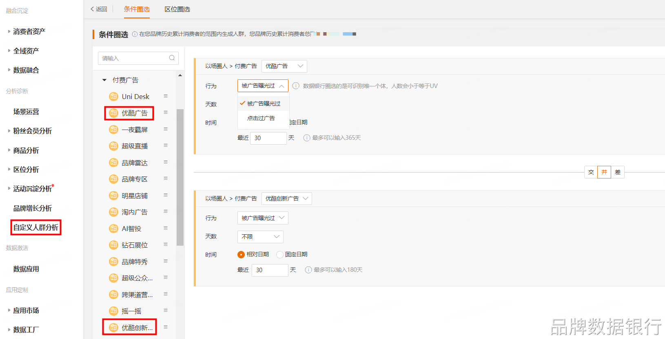Open the 优酷广告 source dropdown
665x339 pixels.
tap(284, 66)
